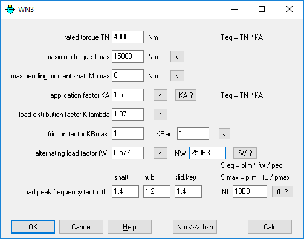Viewport: 304px width, 239px height.
Task: Click the '<' button next to KReq field
Action: (224, 134)
